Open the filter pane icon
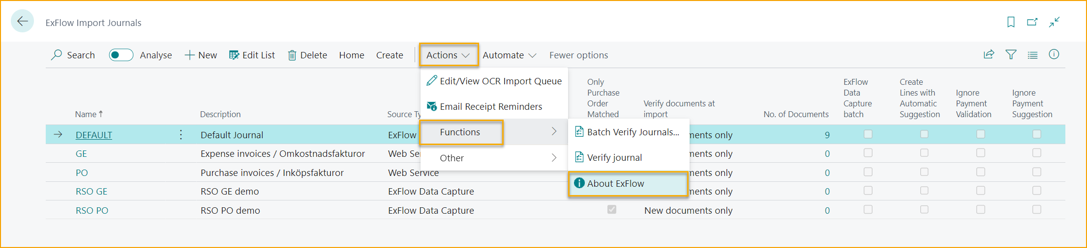Screen dimensions: 1087x248 pyautogui.click(x=1011, y=55)
